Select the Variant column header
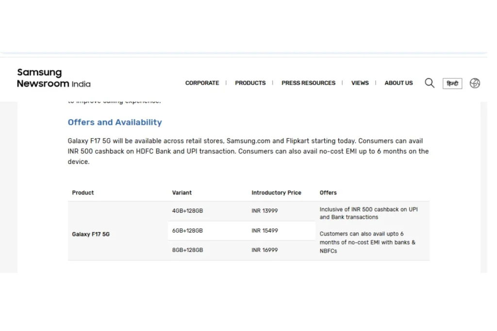The height and width of the screenshot is (331, 497). [182, 192]
